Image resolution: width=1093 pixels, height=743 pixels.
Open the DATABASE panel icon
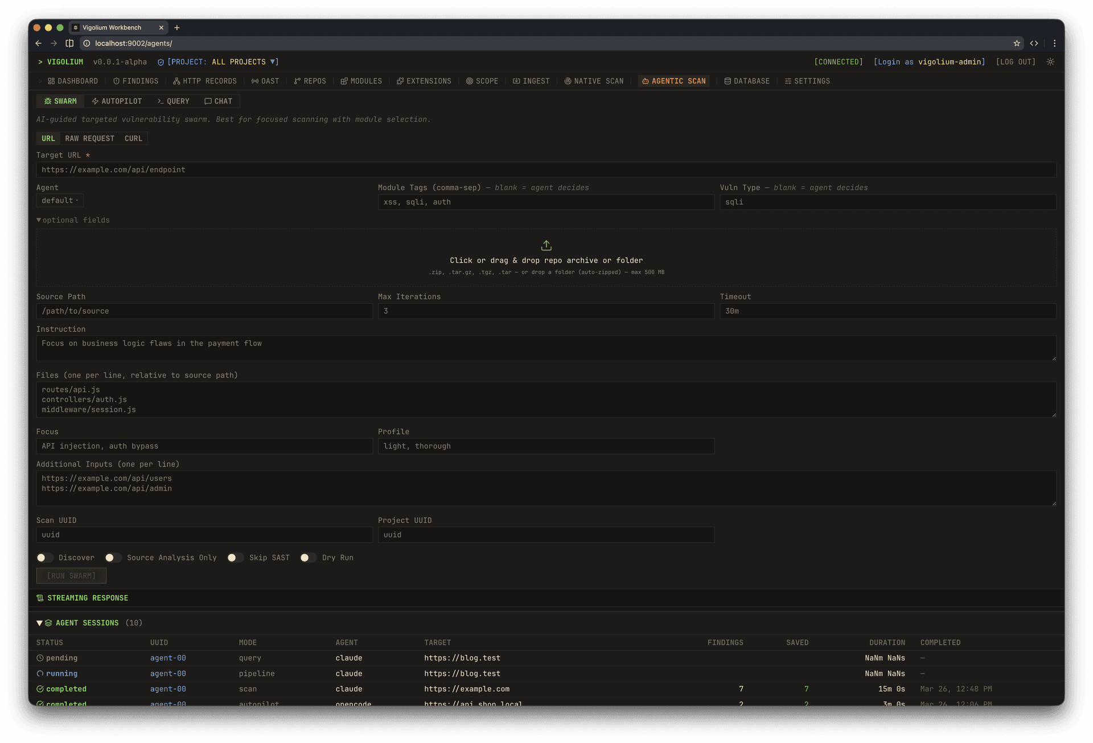point(727,81)
